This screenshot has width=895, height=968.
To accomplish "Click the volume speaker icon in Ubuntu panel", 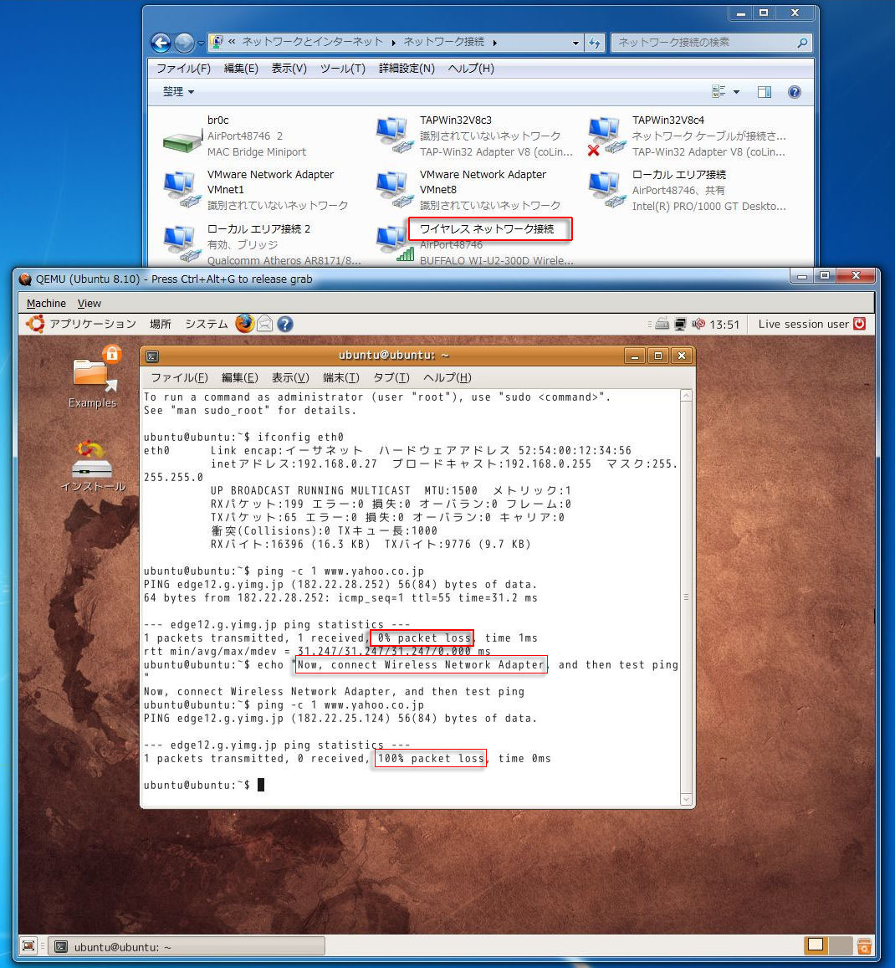I will (x=698, y=324).
